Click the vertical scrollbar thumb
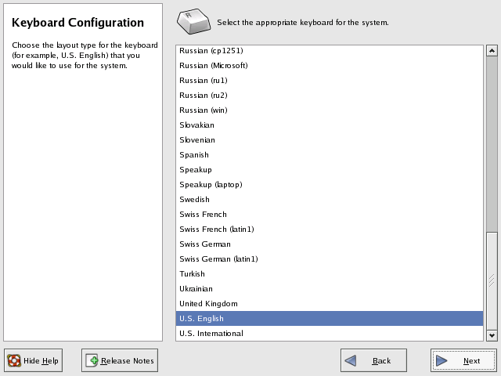Image resolution: width=501 pixels, height=376 pixels. [492, 280]
